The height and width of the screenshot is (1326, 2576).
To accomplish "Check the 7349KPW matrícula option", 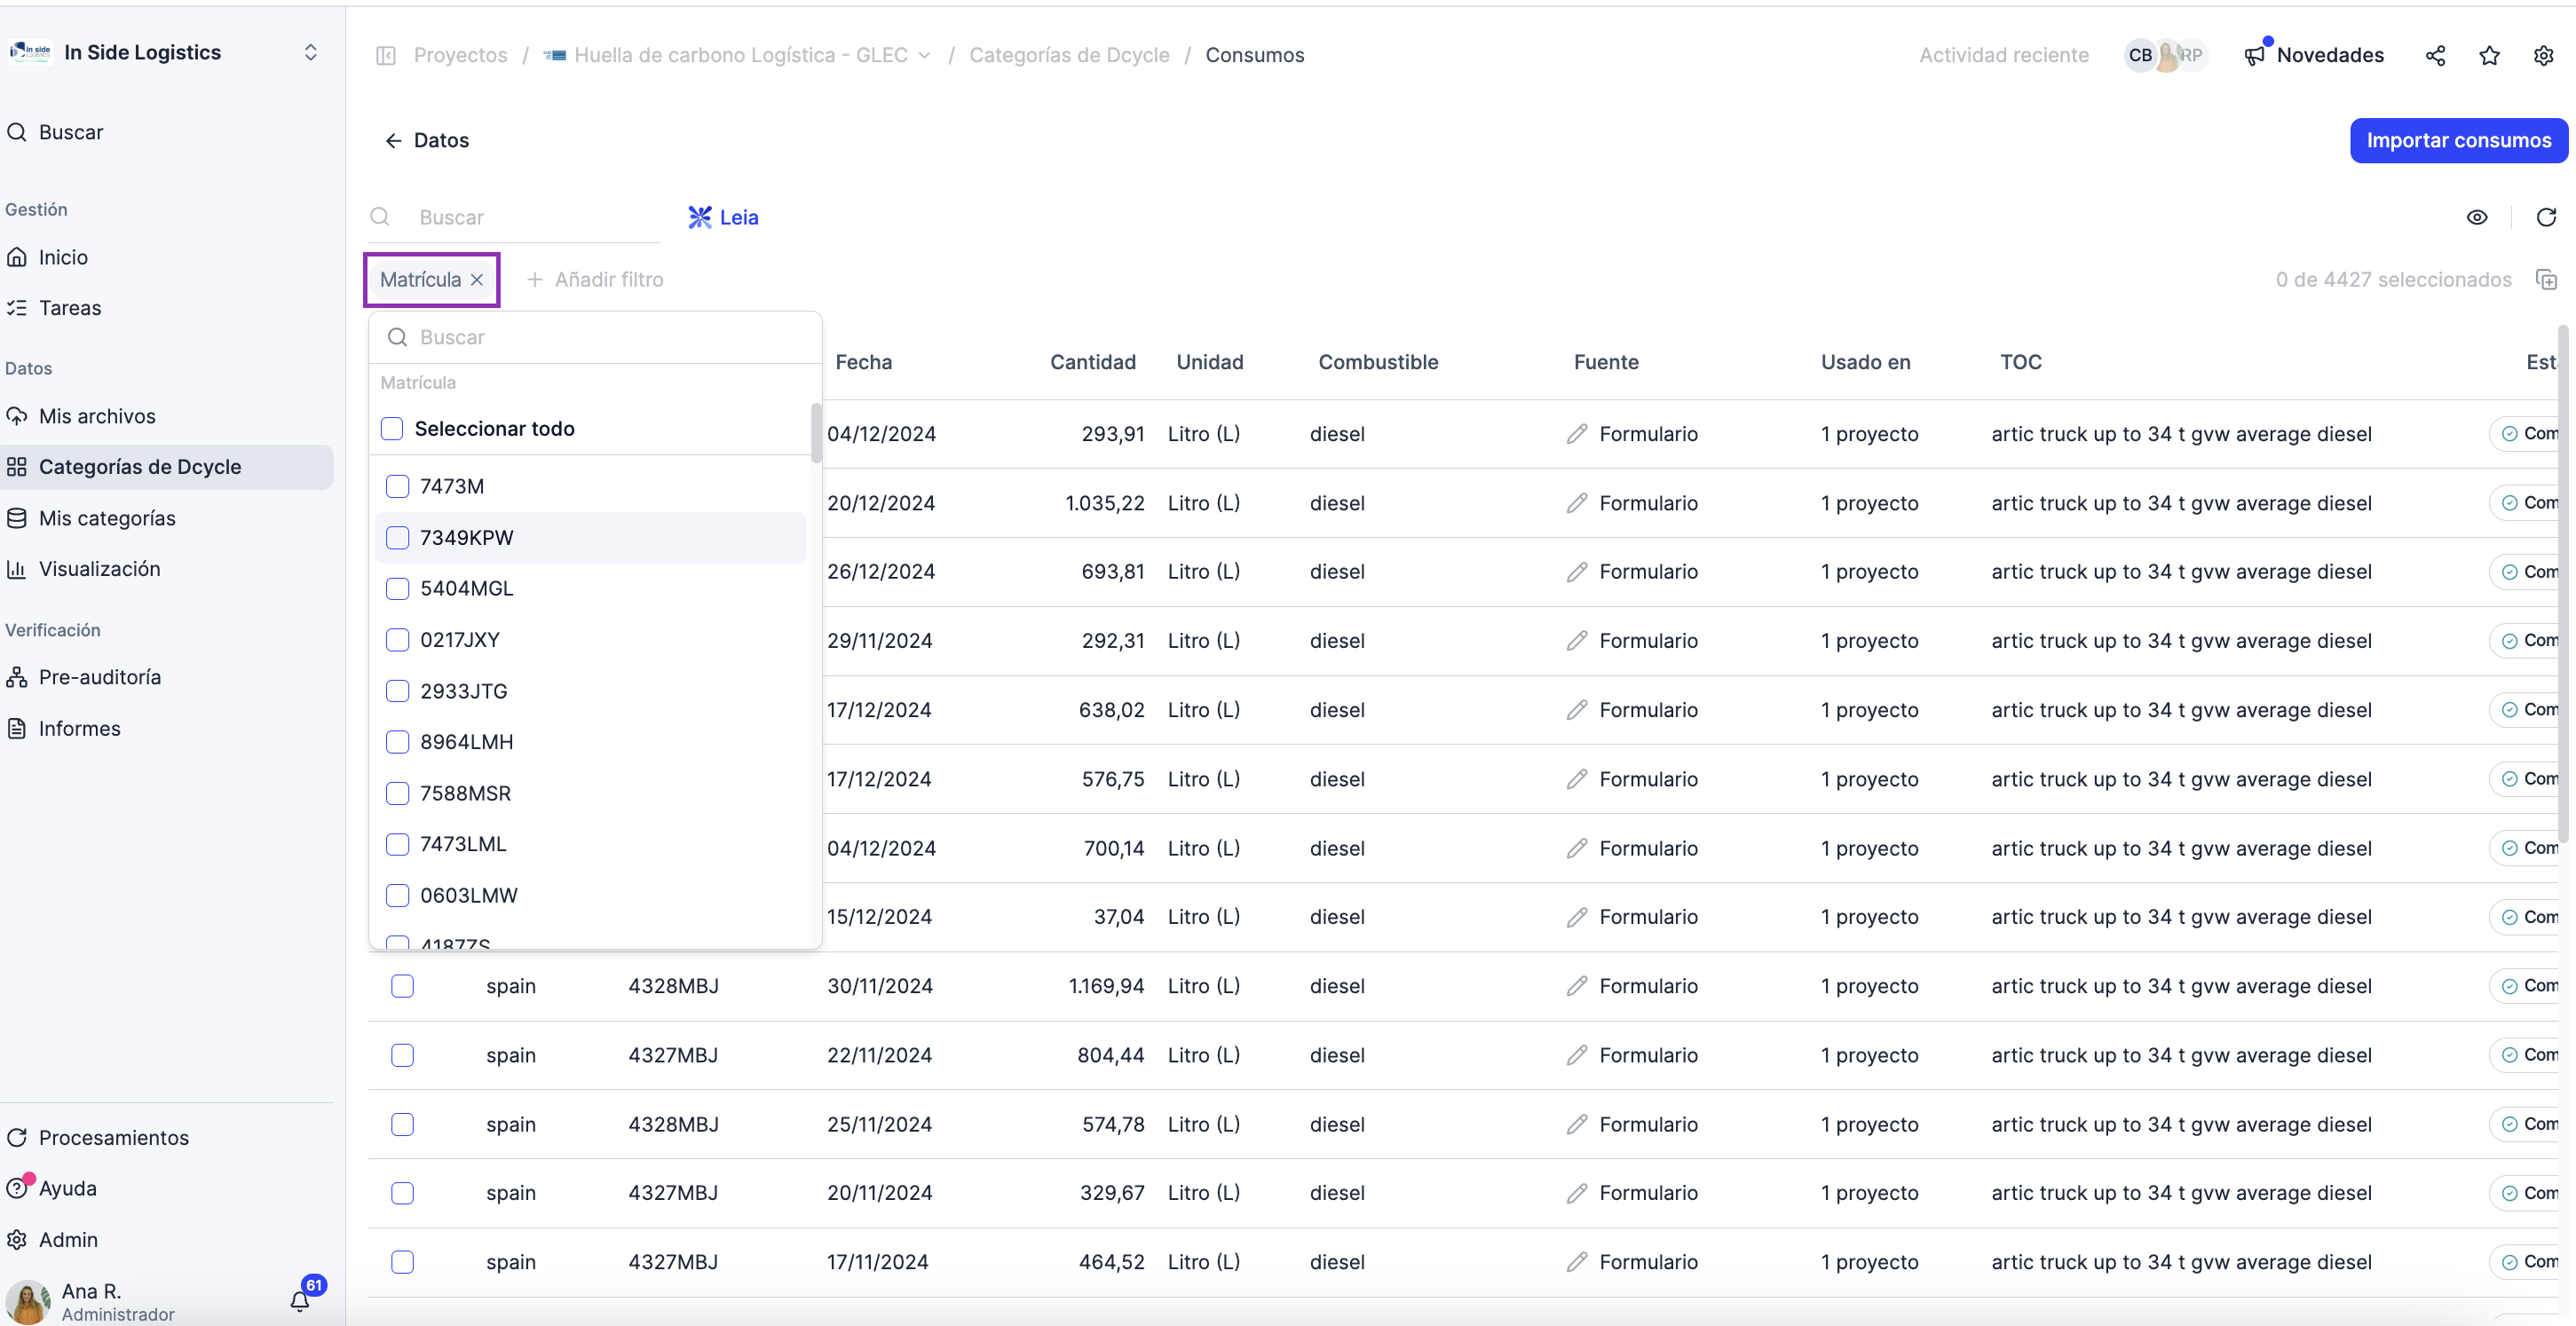I will click(x=397, y=537).
